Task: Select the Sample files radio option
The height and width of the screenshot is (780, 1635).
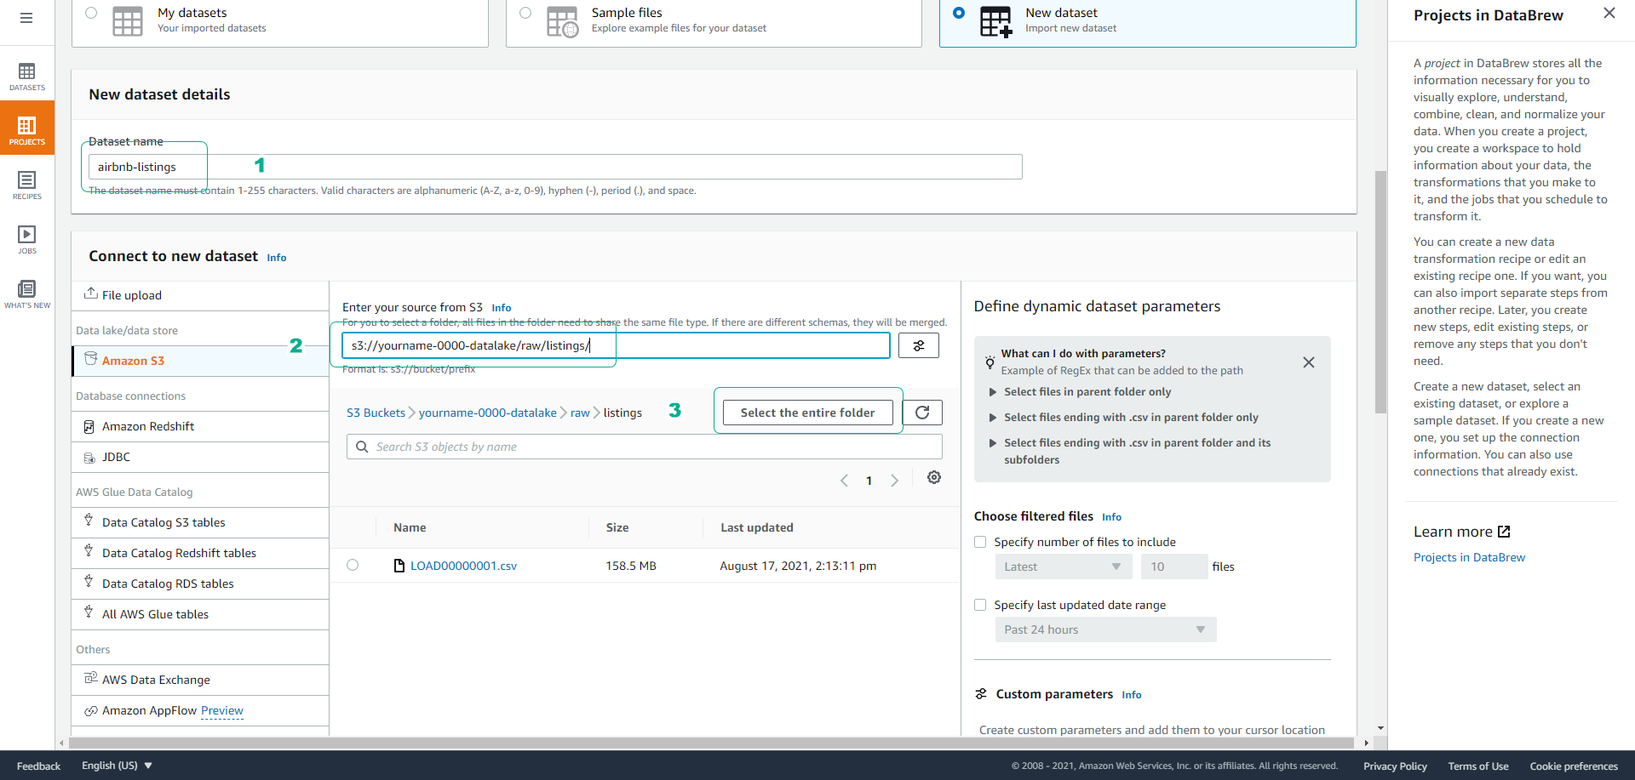Action: [x=525, y=13]
